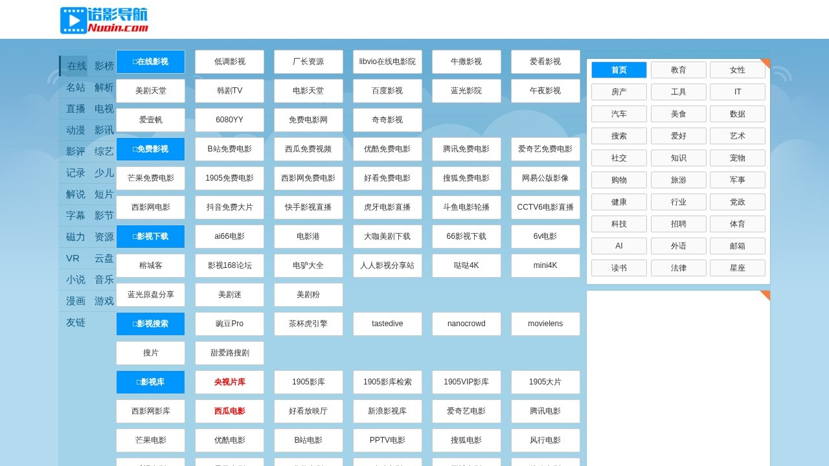829x466 pixels.
Task: Open libvio在线电影院 link
Action: click(387, 62)
